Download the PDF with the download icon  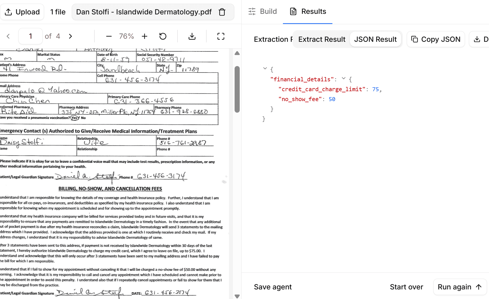(x=192, y=36)
